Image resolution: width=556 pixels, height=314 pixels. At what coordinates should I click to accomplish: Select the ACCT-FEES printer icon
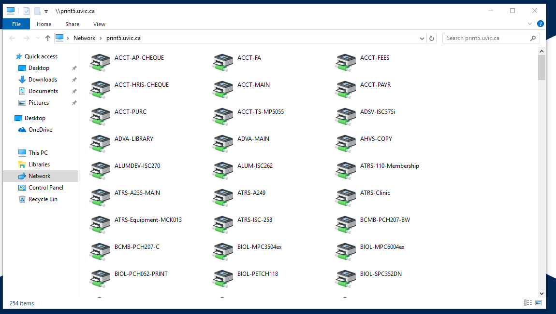pos(345,62)
